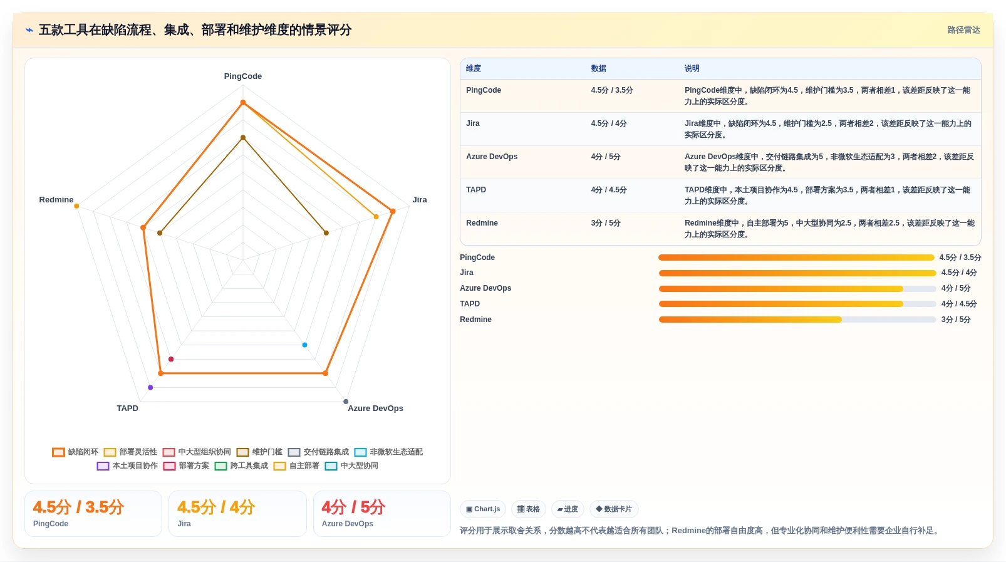Click the PingCode progress bar
Screen dimensions: 1006x562
coord(796,258)
